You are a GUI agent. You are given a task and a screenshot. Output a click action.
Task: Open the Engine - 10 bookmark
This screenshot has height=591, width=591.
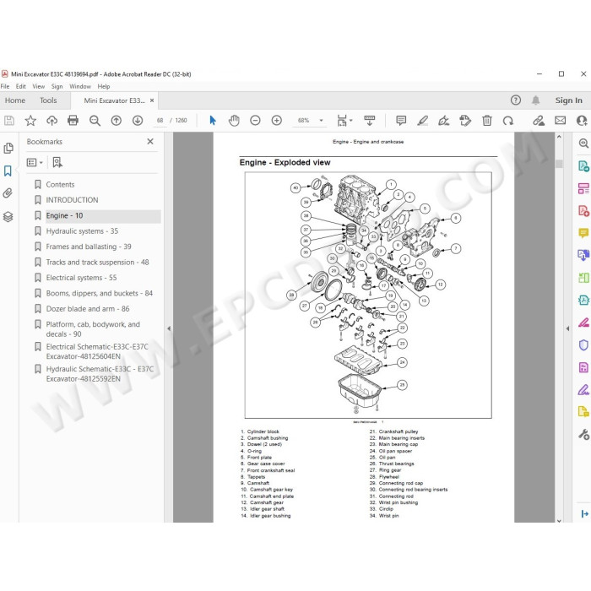point(64,215)
